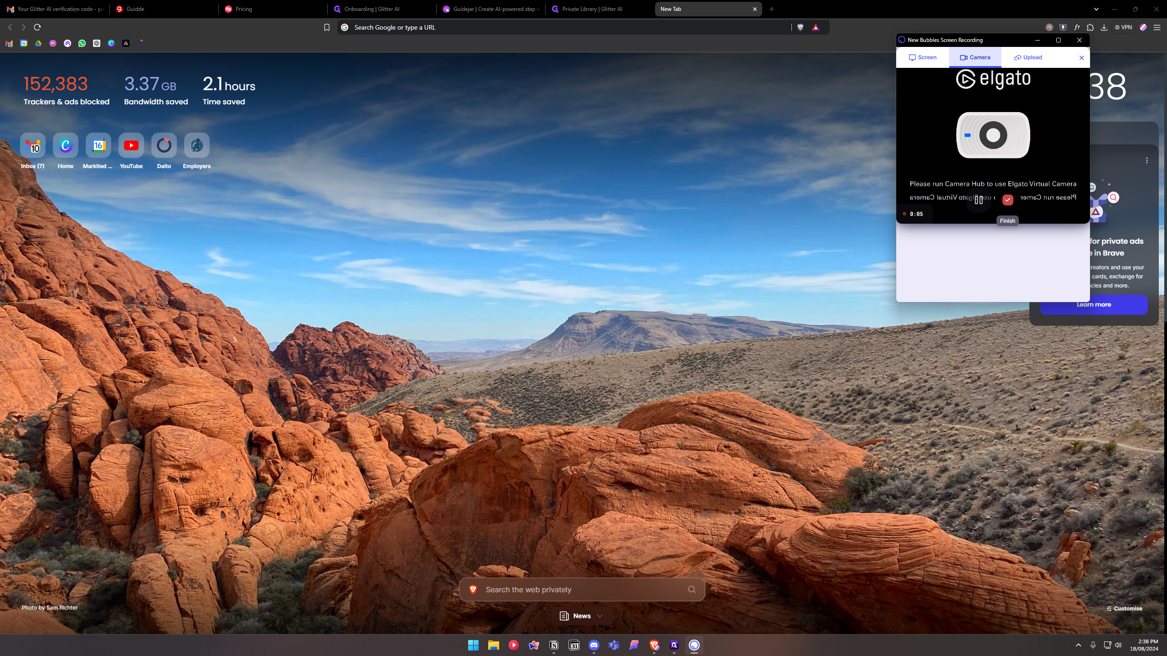Open Notion from the taskbar
Viewport: 1167px width, 656px height.
(x=554, y=645)
